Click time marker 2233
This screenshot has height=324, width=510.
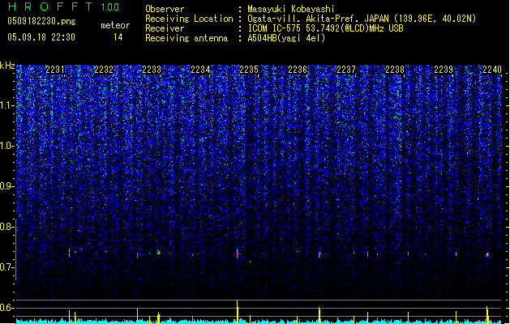pyautogui.click(x=152, y=70)
